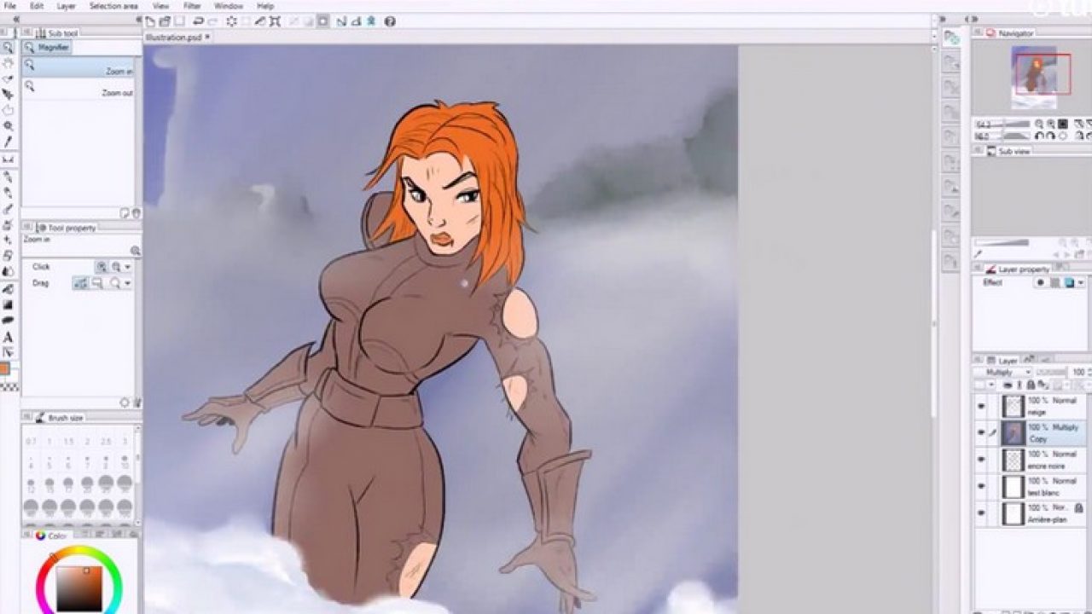Image resolution: width=1092 pixels, height=614 pixels.
Task: Hide the Copy multiply layer with its eye icon
Action: [x=981, y=432]
